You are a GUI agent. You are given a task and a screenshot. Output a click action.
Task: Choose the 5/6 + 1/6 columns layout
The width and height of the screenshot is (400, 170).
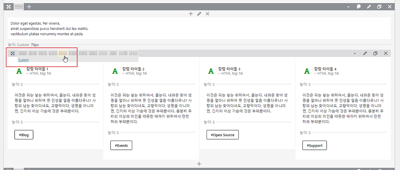pos(93,53)
